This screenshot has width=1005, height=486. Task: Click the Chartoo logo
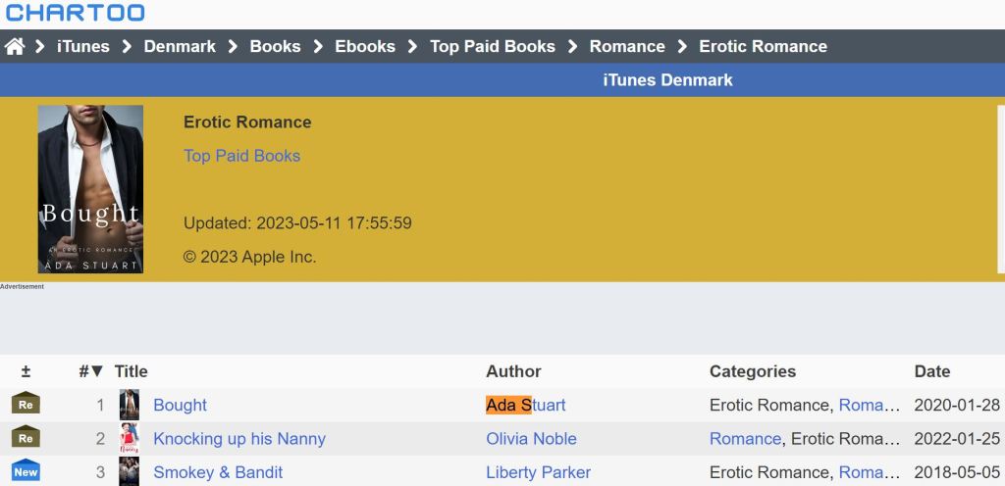(75, 13)
